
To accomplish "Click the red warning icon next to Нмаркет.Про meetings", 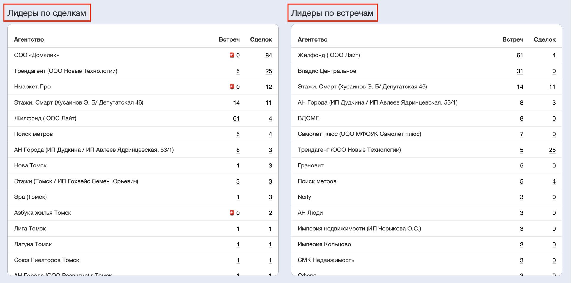I will tap(232, 87).
